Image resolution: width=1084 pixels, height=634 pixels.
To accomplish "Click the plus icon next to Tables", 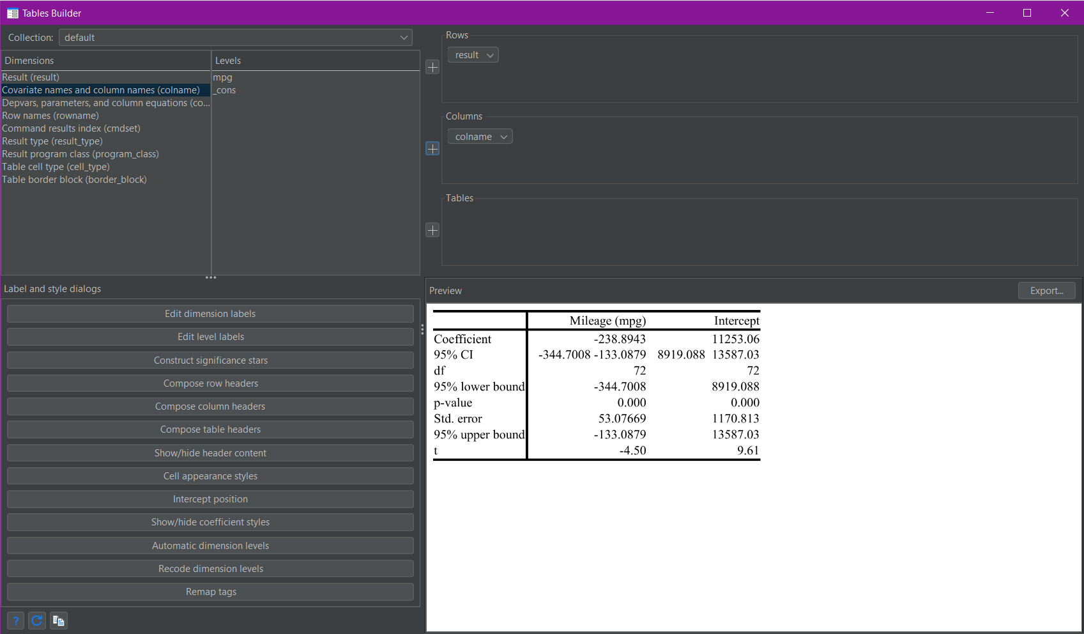I will tap(432, 230).
